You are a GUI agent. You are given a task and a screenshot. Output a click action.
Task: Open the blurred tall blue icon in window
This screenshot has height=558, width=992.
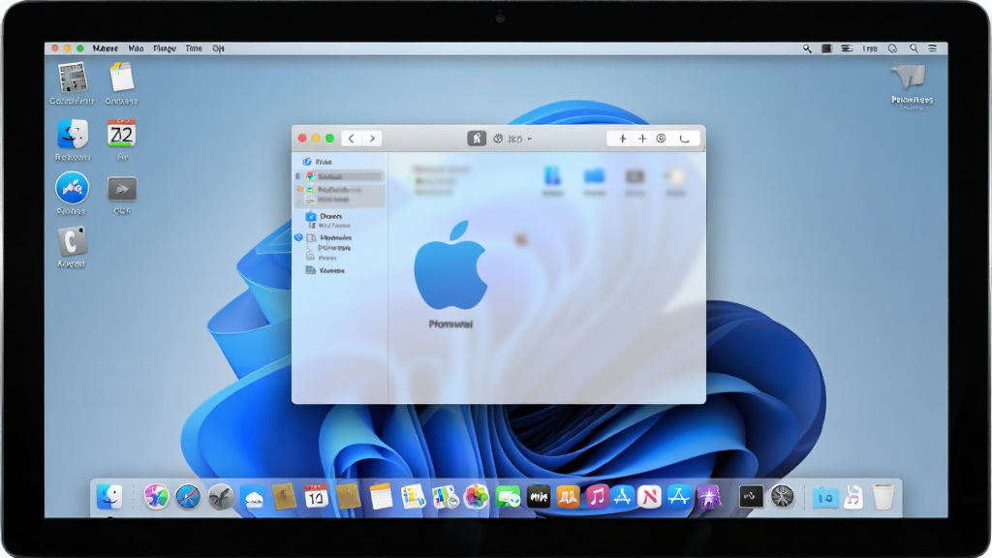coord(552,176)
